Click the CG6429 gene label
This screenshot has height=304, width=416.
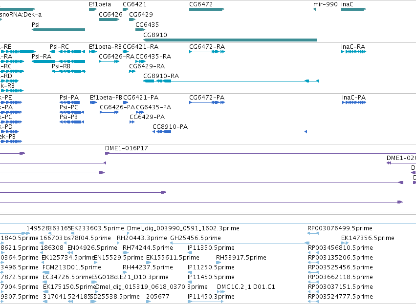coord(141,14)
